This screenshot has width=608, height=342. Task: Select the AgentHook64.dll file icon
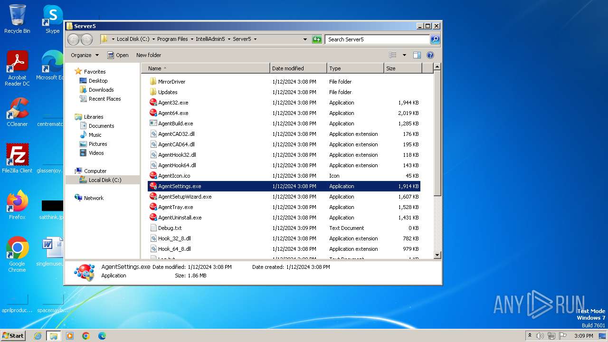(x=153, y=165)
